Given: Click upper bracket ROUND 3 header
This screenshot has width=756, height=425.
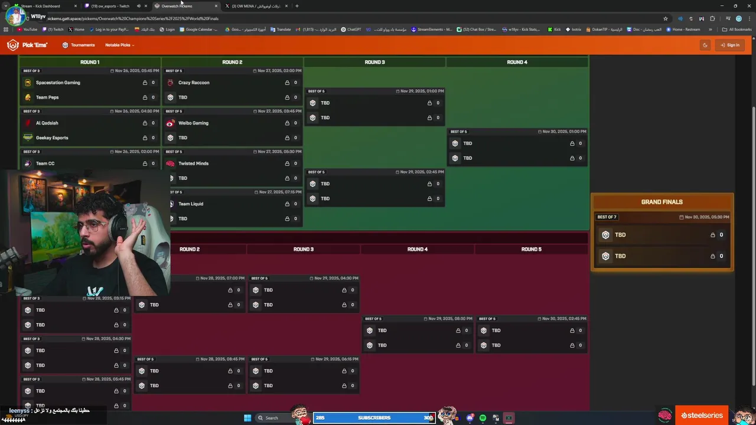Looking at the screenshot, I should [374, 62].
